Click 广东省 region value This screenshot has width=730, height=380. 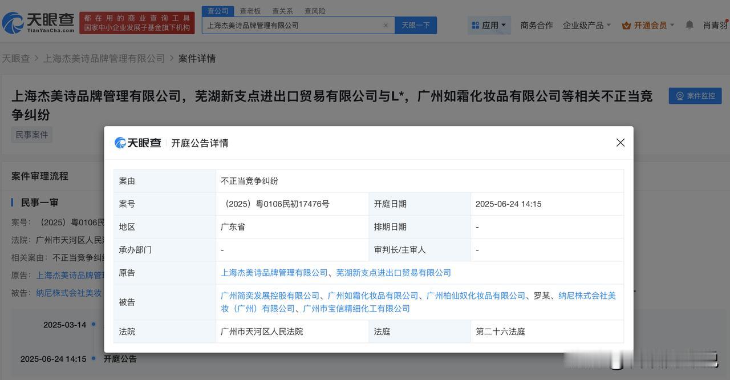click(x=233, y=227)
